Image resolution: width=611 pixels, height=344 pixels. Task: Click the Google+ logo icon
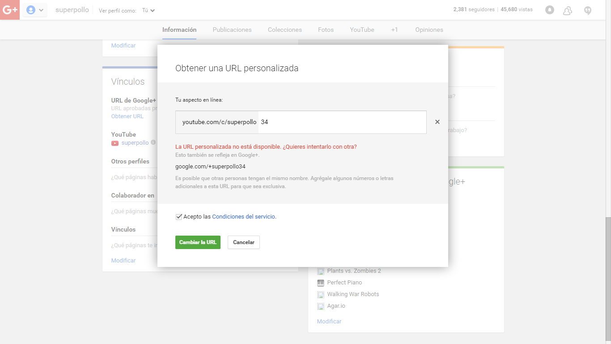(10, 10)
